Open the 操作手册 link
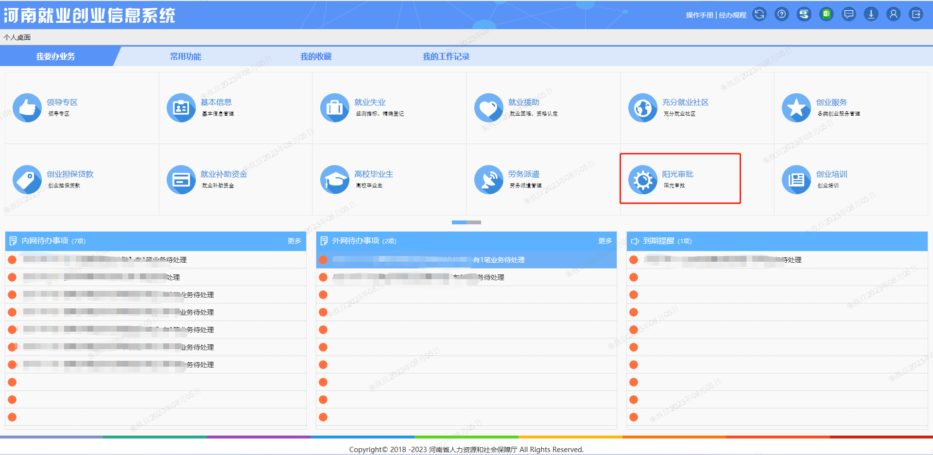Viewport: 933px width, 455px height. pos(699,15)
